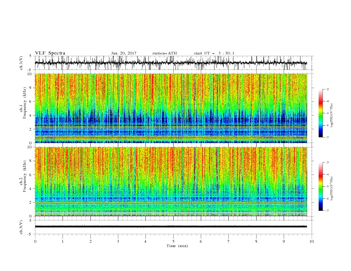Click the date 'Jun. 20, 2017'
The height and width of the screenshot is (271, 351).
[124, 53]
